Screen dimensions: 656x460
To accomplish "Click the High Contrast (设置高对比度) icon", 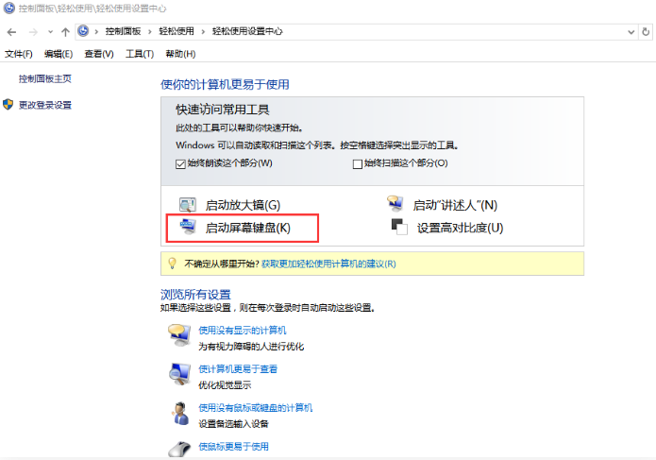I will click(x=396, y=227).
